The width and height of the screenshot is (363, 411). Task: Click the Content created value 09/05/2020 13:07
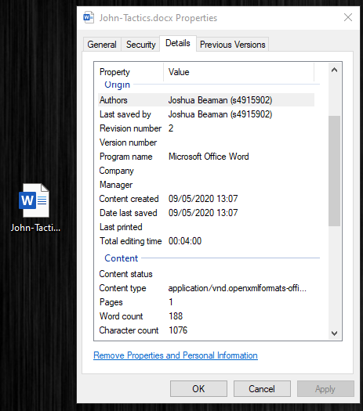(203, 199)
